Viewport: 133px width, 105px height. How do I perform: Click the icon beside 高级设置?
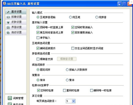8,33
